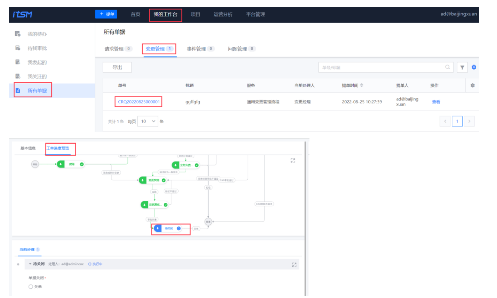Expand flowchart to fullscreen

(x=293, y=161)
